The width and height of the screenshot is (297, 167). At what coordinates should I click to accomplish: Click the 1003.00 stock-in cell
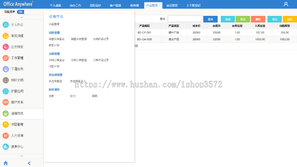coord(260,39)
